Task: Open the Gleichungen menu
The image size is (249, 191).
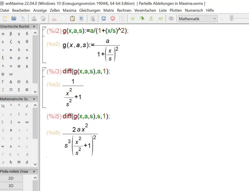Action: tap(90, 10)
